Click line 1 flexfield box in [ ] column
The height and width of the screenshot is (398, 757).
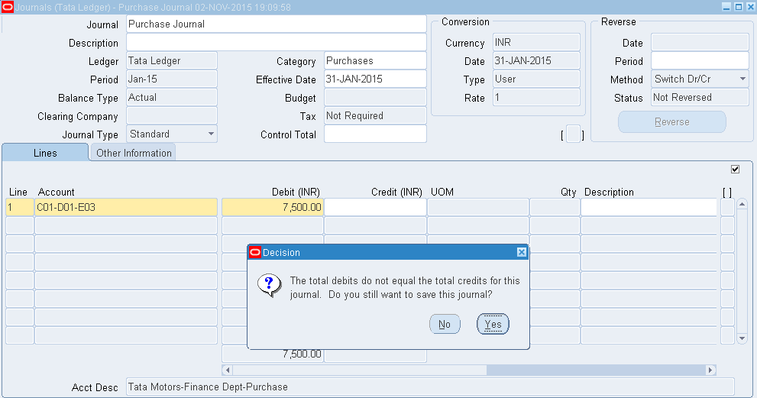[x=726, y=207]
